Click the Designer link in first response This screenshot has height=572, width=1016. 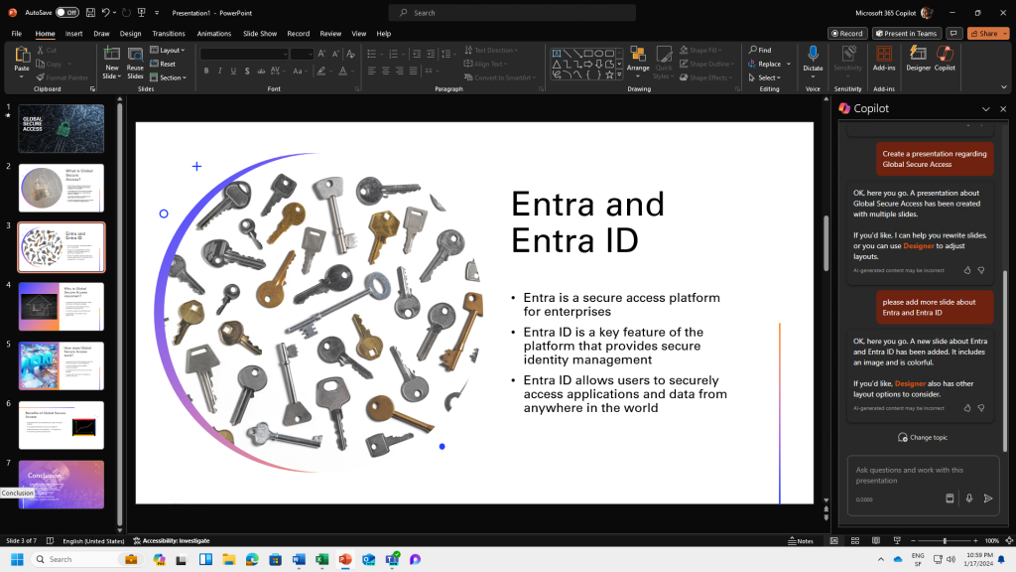tap(918, 246)
